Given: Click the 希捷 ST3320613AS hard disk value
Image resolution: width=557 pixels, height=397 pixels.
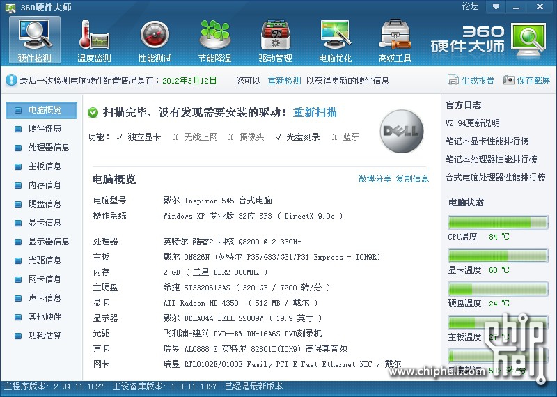Looking at the screenshot, I should 246,287.
